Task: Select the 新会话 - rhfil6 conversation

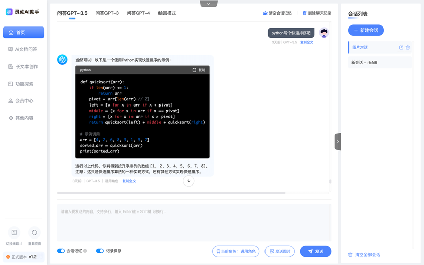Action: click(380, 63)
